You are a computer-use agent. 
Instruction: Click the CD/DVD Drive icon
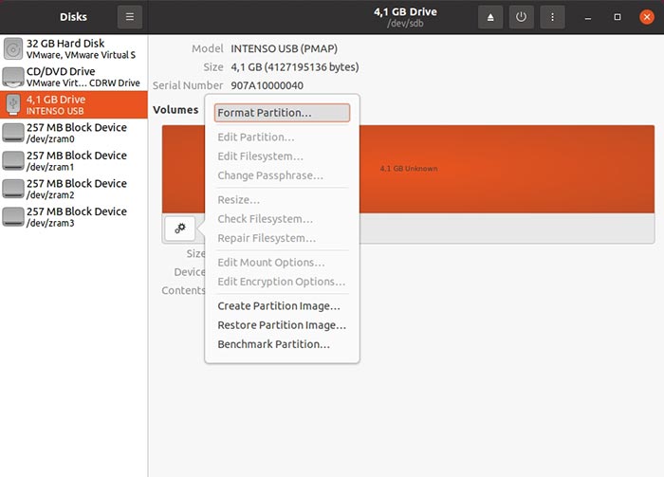click(13, 77)
